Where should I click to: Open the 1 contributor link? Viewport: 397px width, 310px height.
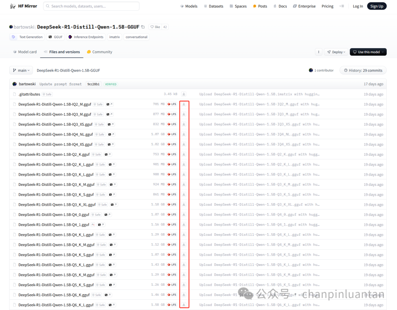pos(321,71)
